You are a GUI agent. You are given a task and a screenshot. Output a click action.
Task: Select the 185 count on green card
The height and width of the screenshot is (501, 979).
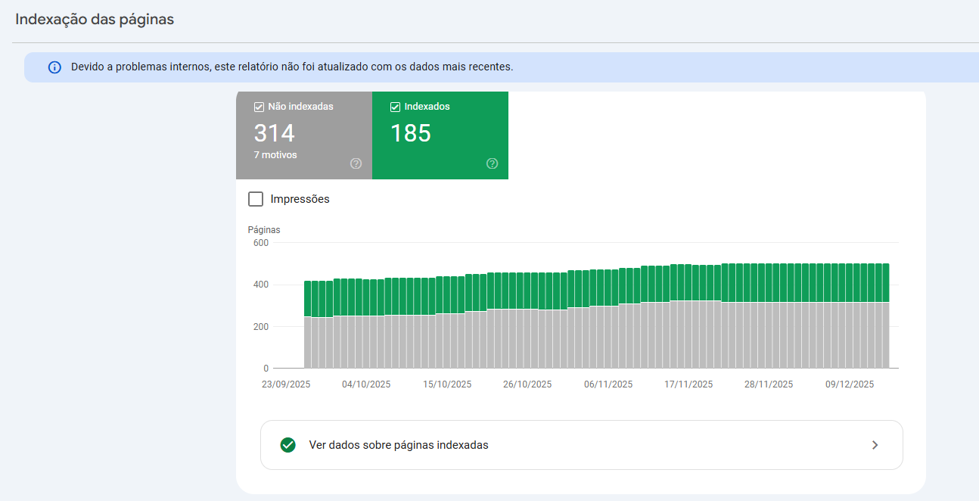(410, 133)
